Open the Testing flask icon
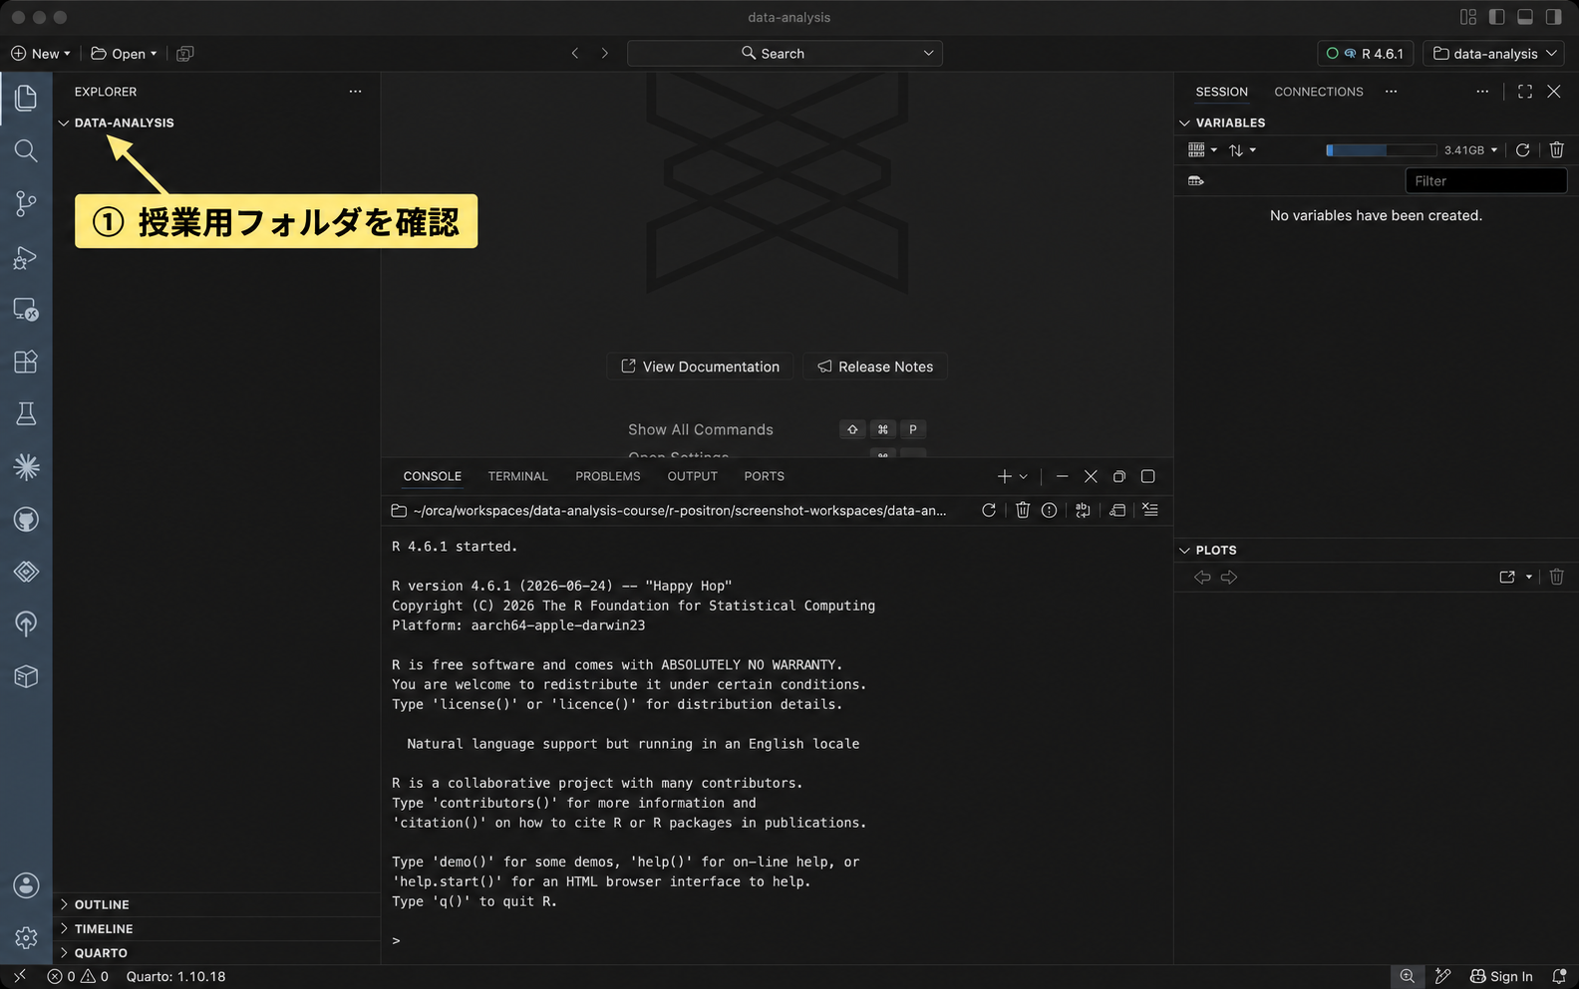 (26, 414)
